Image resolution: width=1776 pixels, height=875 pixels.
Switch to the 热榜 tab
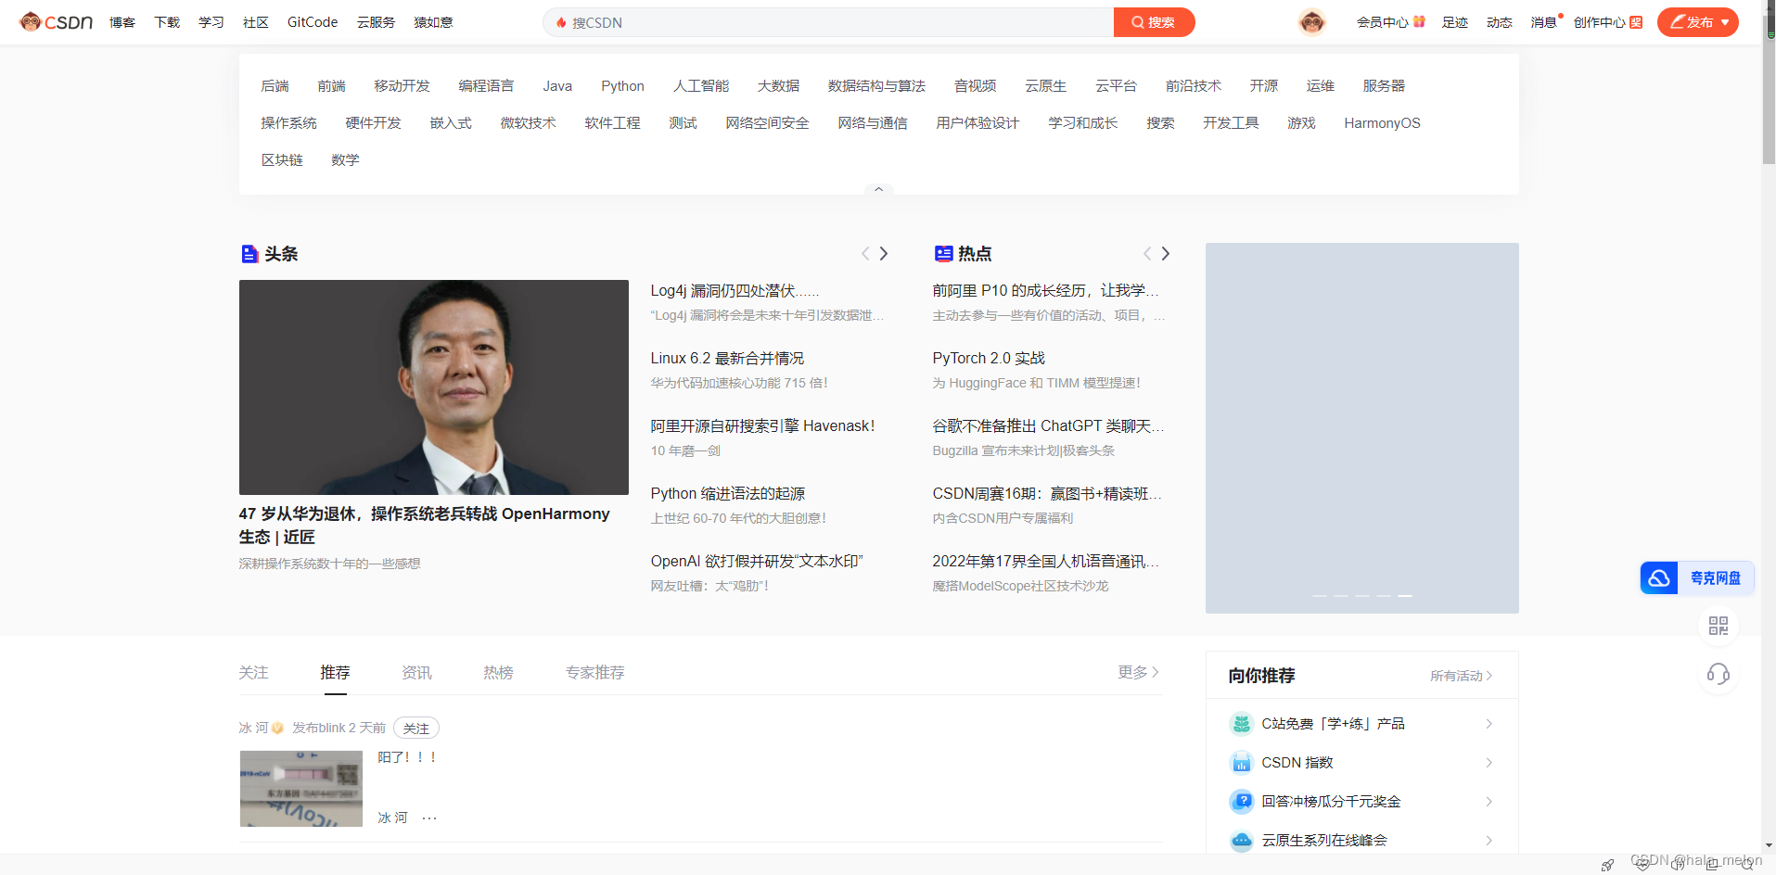498,673
